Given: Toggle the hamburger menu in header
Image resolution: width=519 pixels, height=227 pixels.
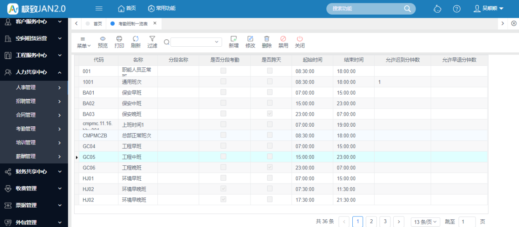Looking at the screenshot, I should tap(99, 9).
